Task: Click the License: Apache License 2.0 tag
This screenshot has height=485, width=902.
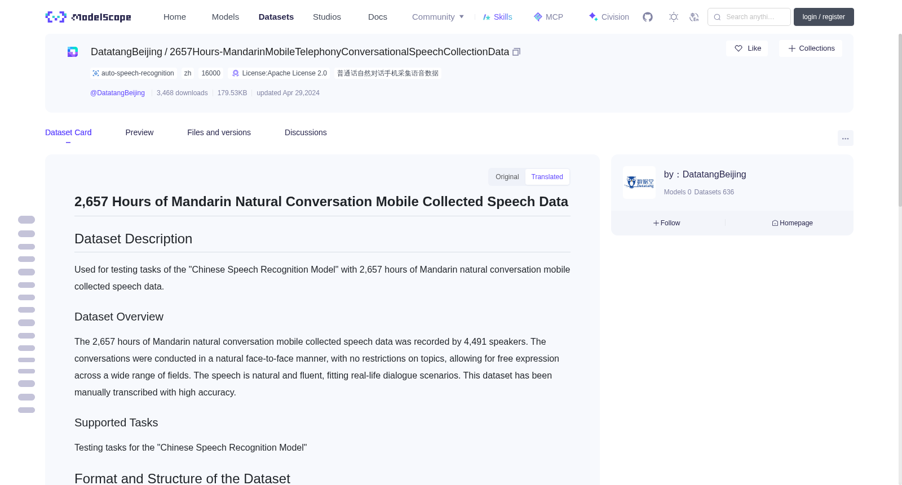Action: 279,73
